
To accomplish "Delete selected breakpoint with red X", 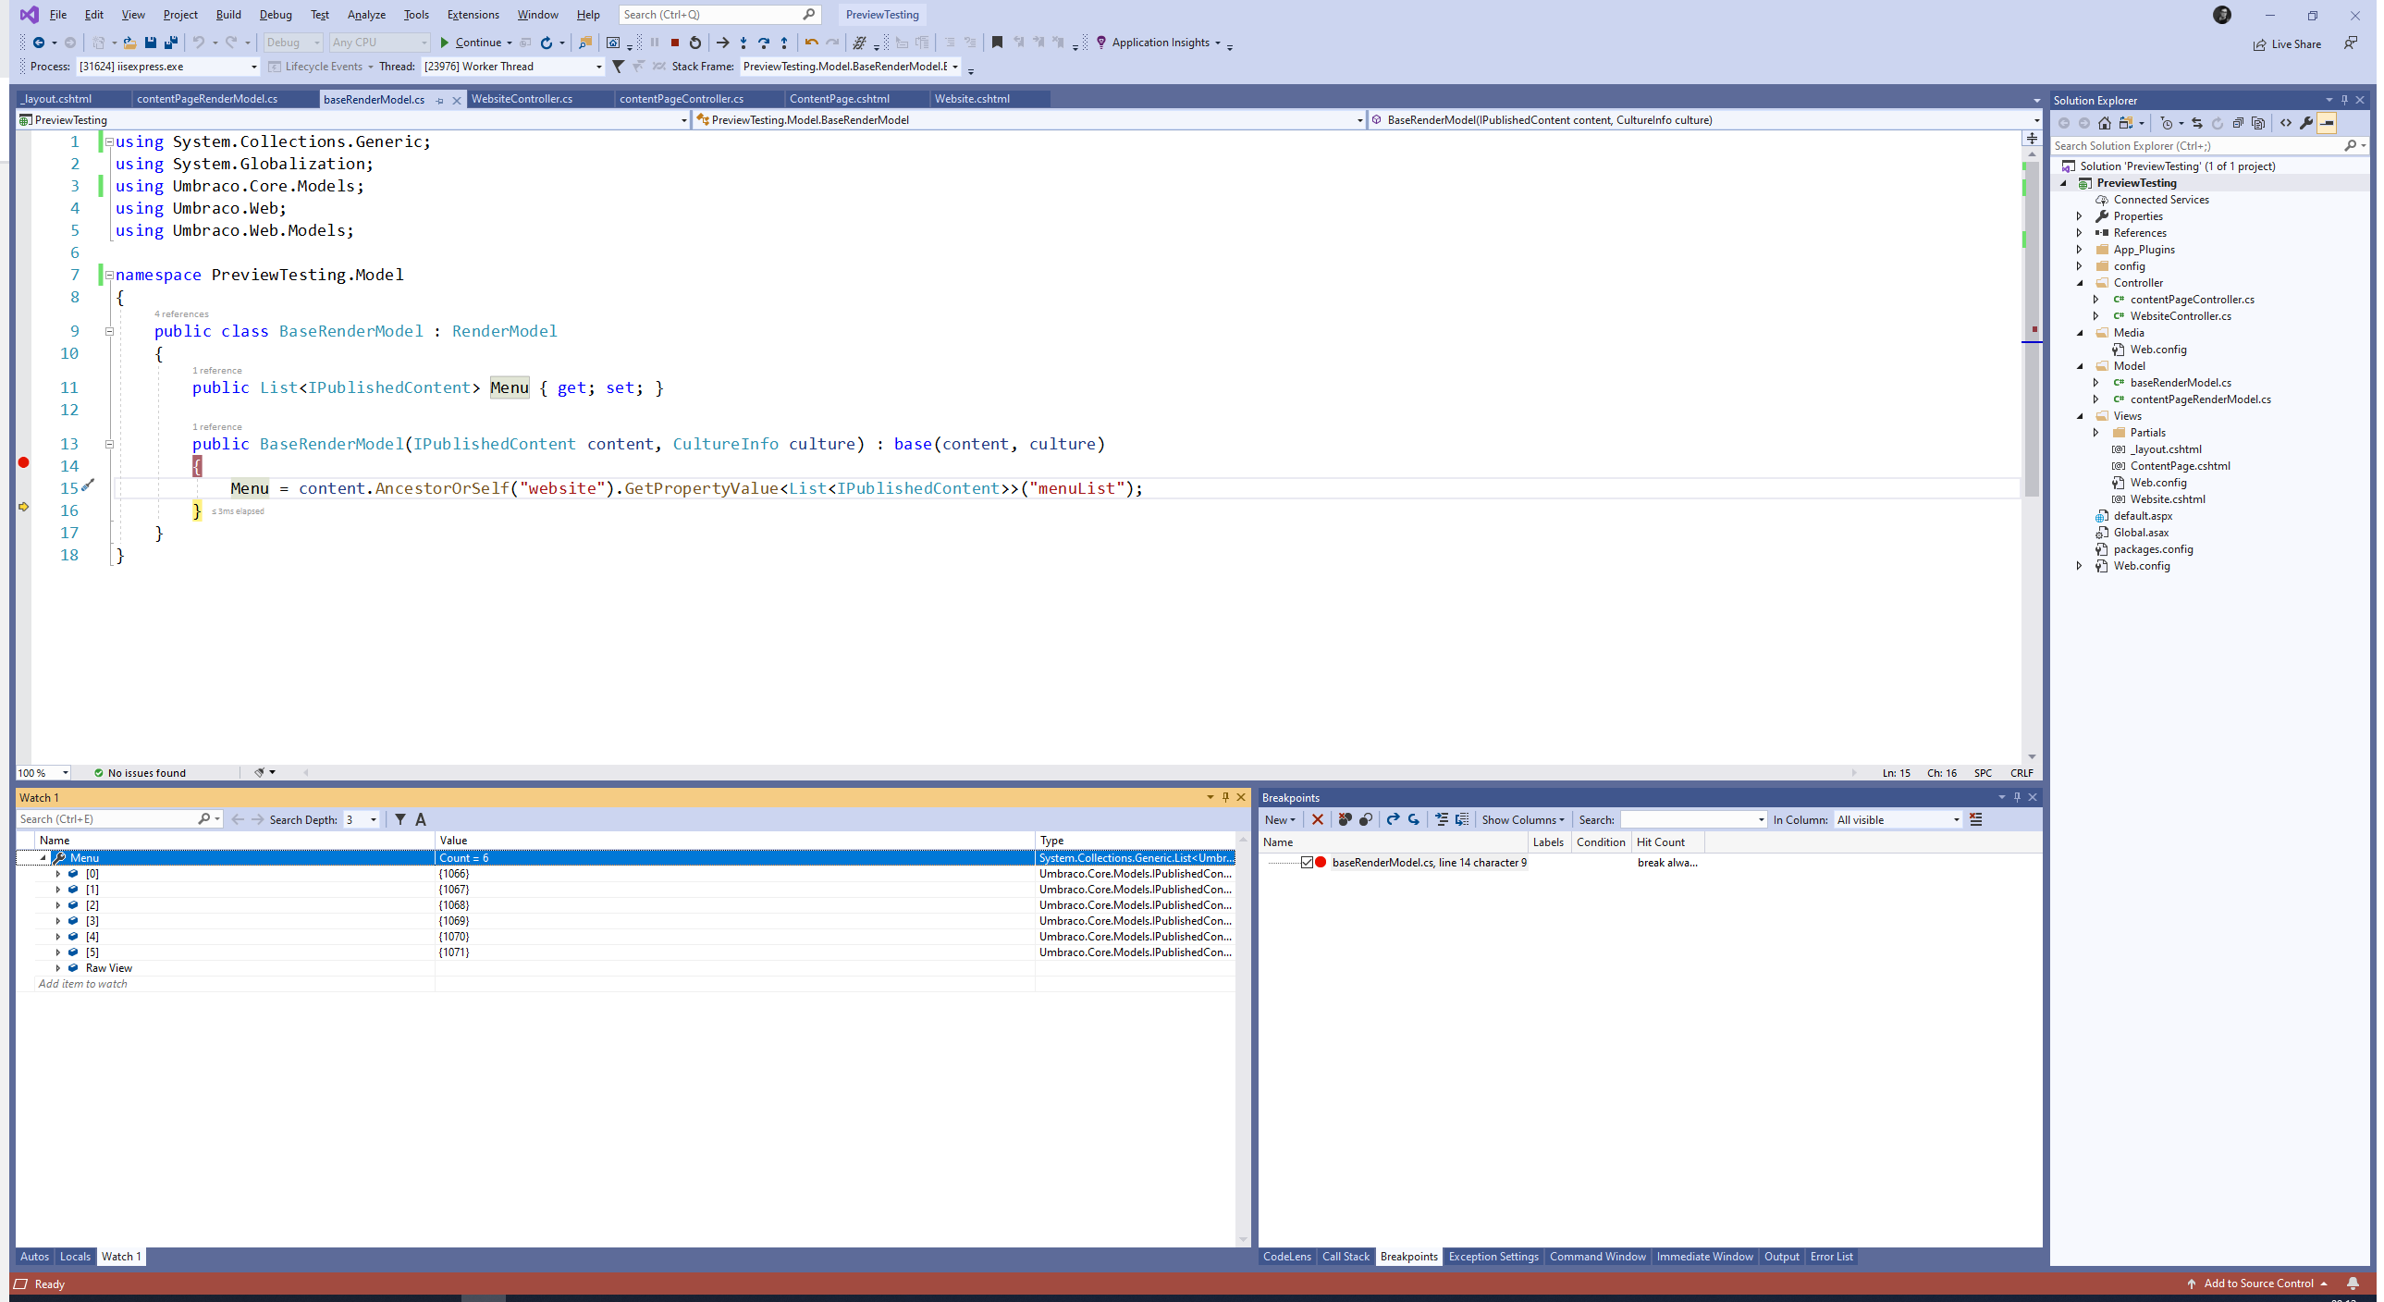I will click(x=1318, y=820).
